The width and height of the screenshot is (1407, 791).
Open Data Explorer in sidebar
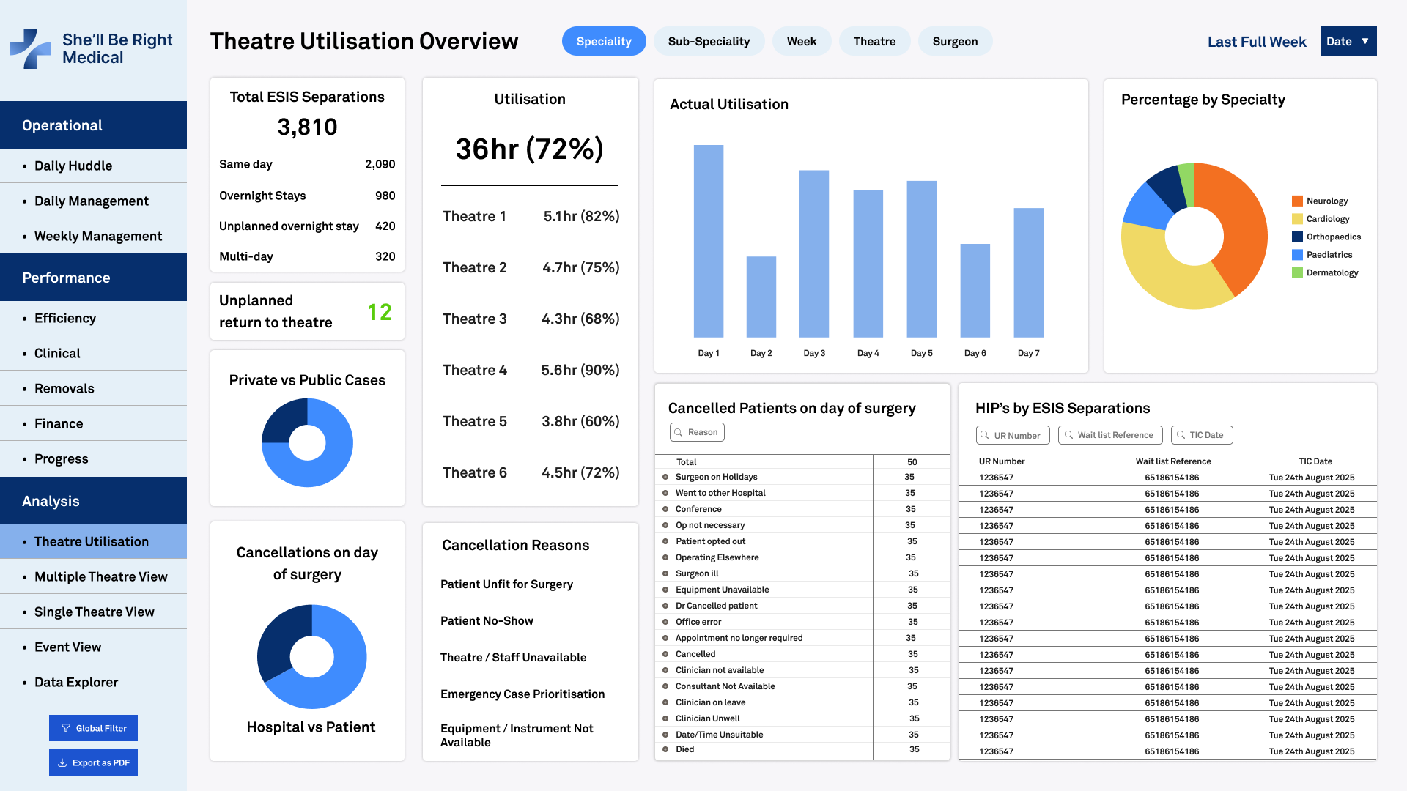click(x=93, y=682)
